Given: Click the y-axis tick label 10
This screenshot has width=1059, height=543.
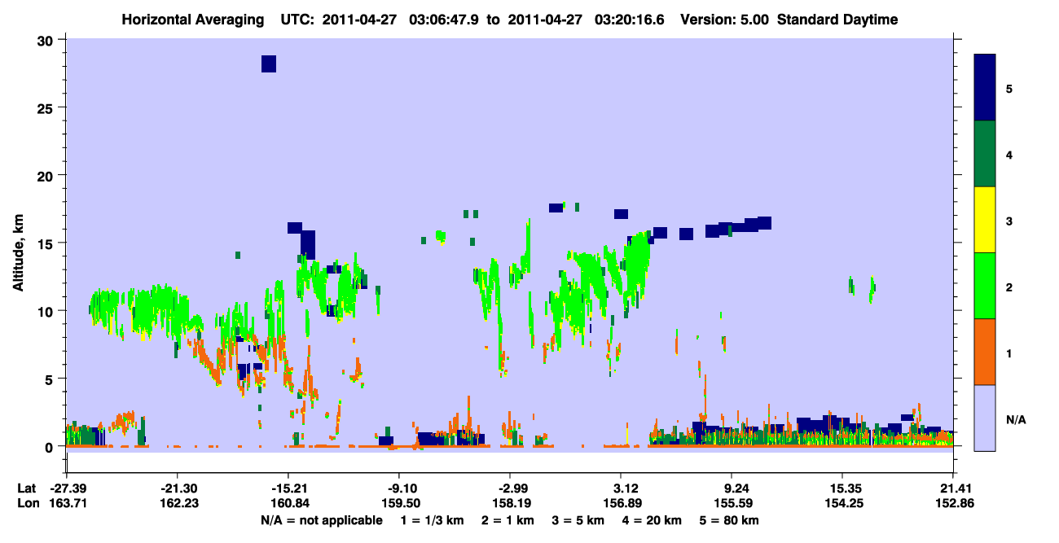Looking at the screenshot, I should pyautogui.click(x=47, y=311).
